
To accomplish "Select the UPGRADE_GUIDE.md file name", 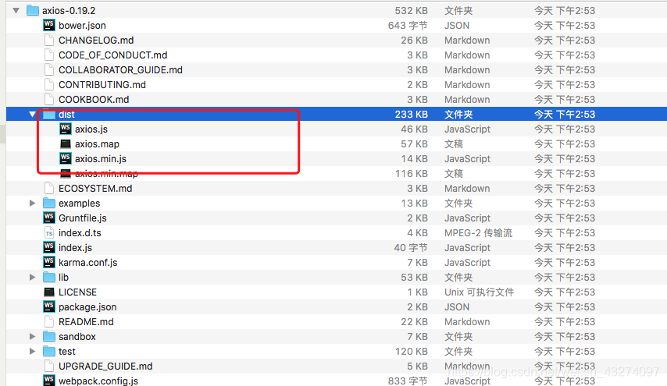I will 105,367.
